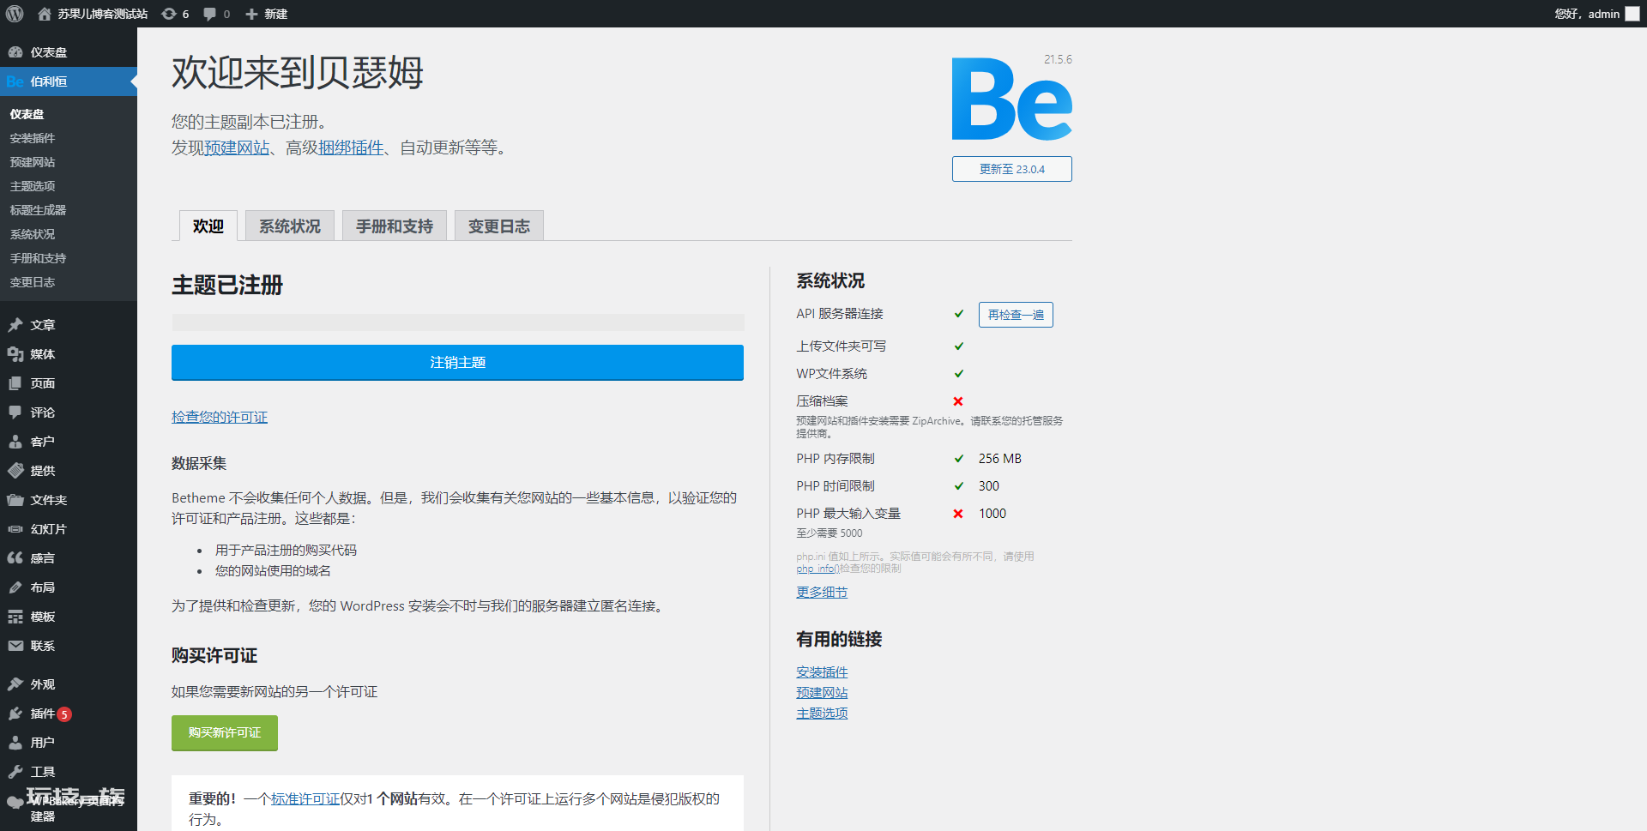Viewport: 1647px width, 831px height.
Task: Click the large Be theme logo
Action: pyautogui.click(x=1011, y=99)
